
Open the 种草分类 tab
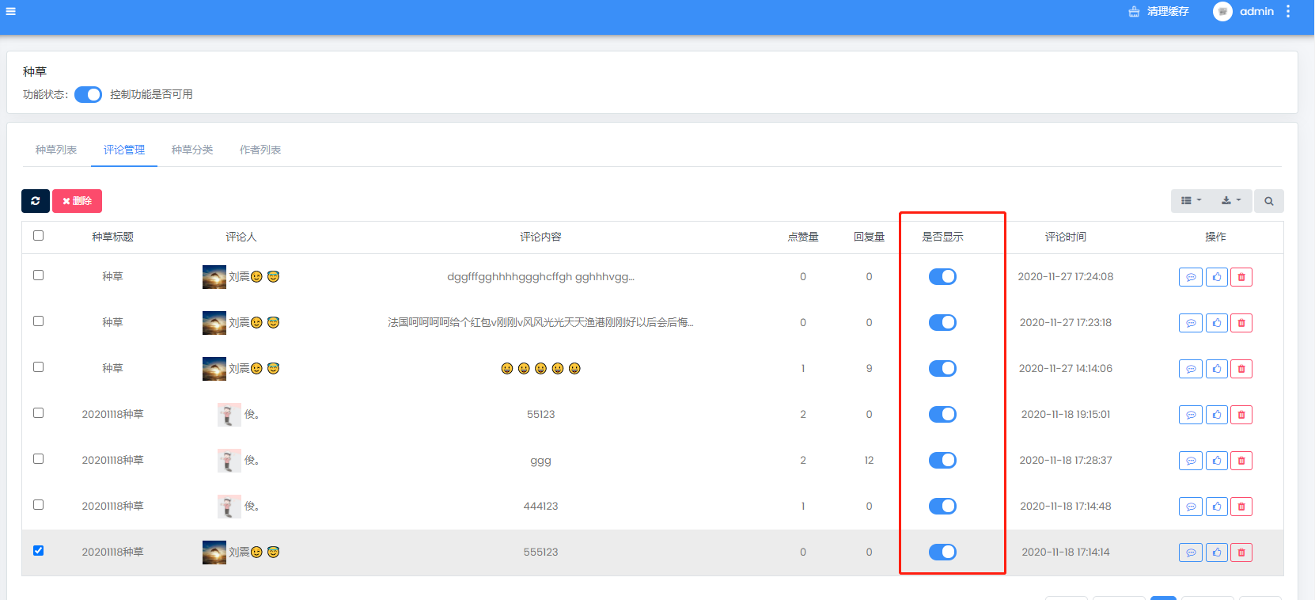pos(192,150)
